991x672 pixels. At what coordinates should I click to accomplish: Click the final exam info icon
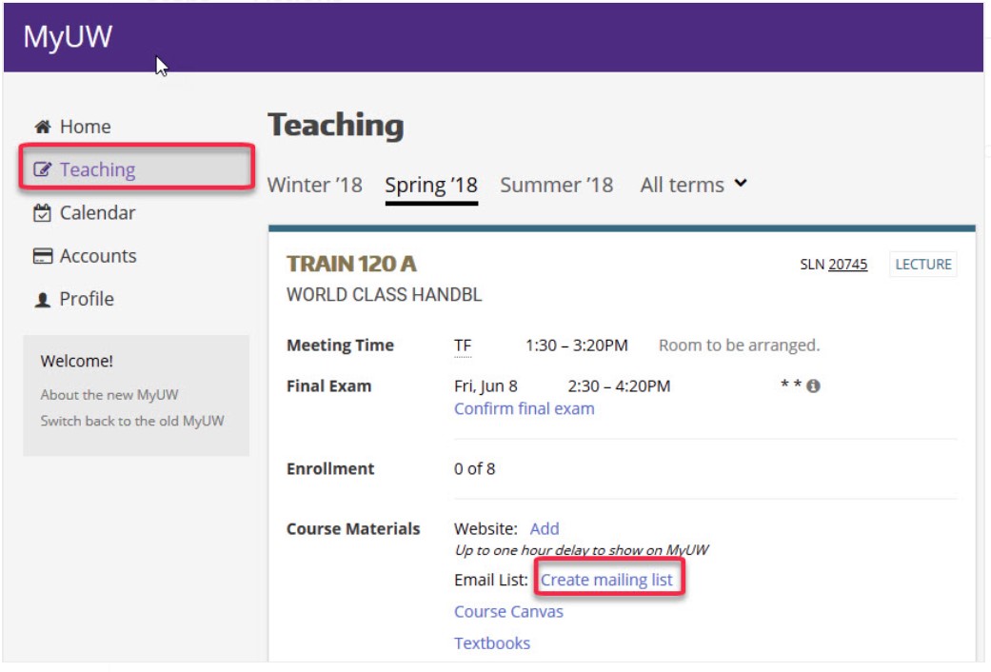[x=813, y=386]
